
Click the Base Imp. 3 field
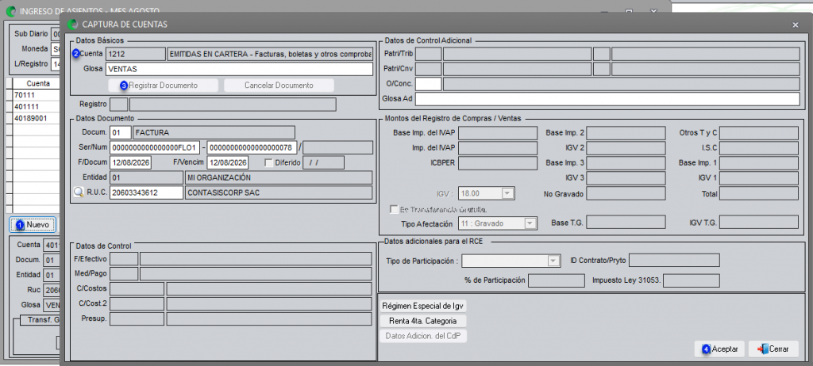(626, 163)
